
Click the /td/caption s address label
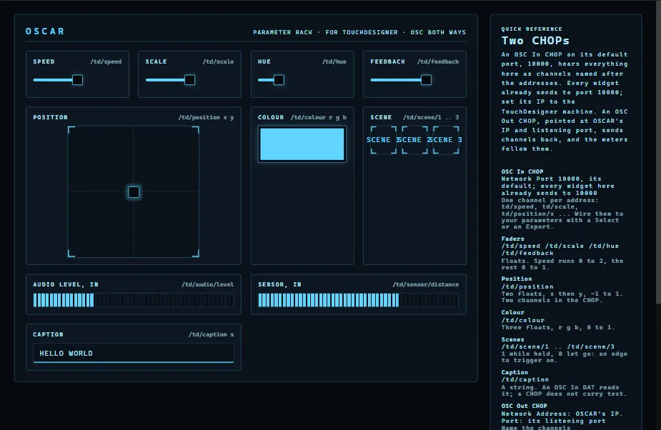212,334
